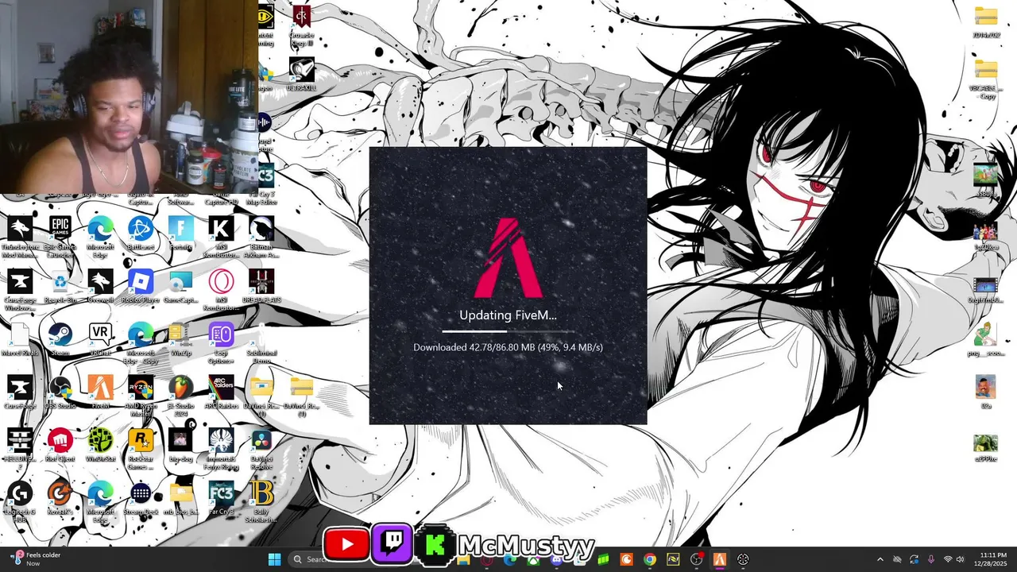The width and height of the screenshot is (1017, 572).
Task: Launch Battle.net from the desktop
Action: pyautogui.click(x=141, y=234)
